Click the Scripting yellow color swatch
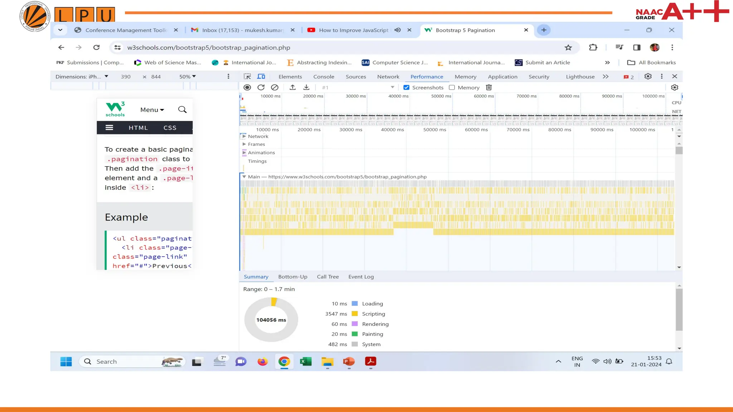 pos(355,314)
